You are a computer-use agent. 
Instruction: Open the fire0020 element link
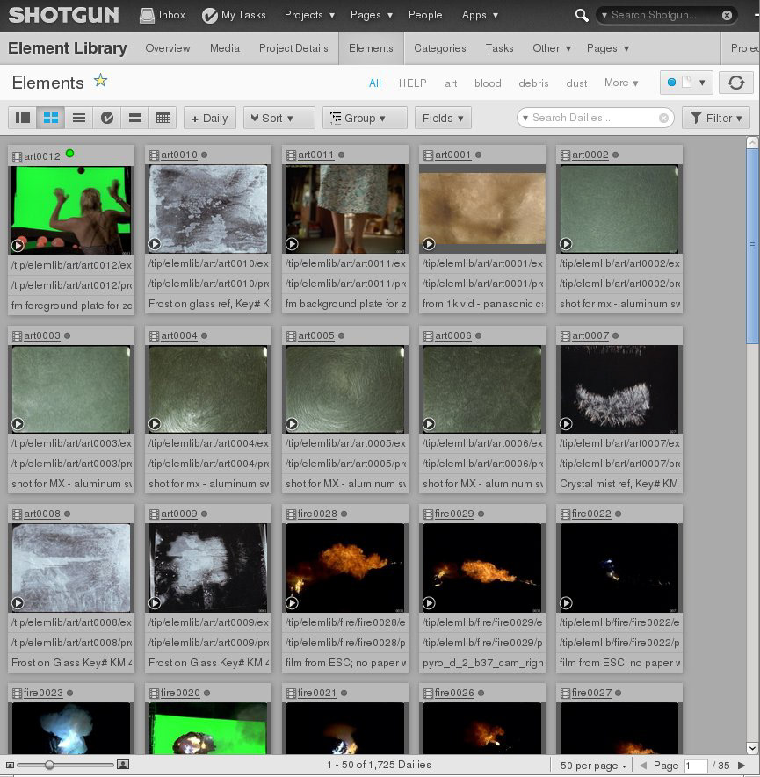pos(180,693)
